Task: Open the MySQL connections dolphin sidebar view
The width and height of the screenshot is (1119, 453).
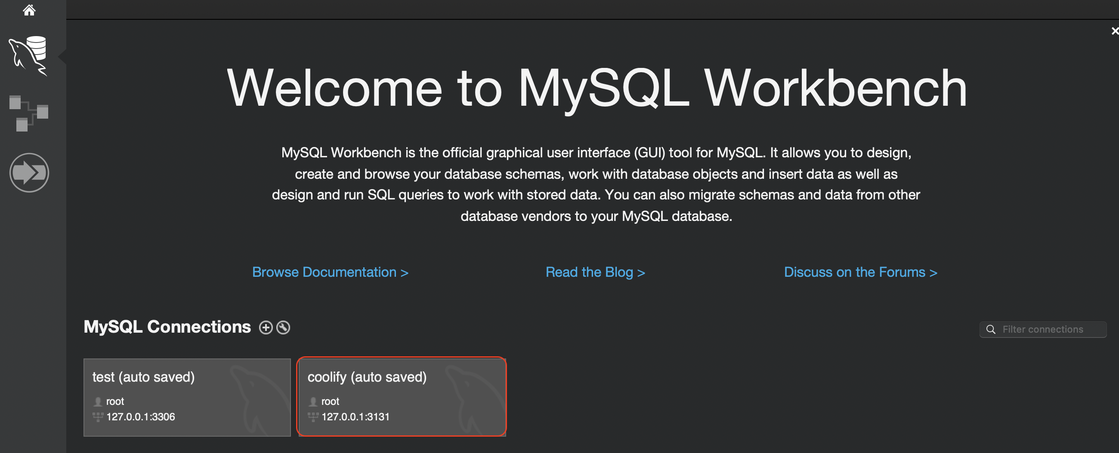Action: click(x=29, y=56)
